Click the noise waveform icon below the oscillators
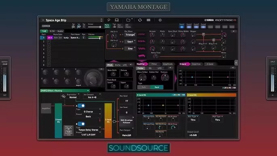This screenshot has height=156, width=277. click(141, 56)
